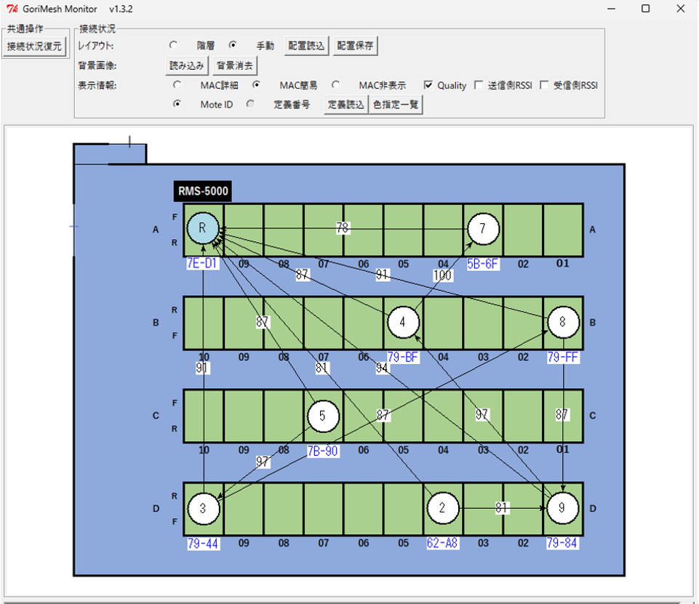Image resolution: width=699 pixels, height=604 pixels.
Task: Enable the 受信側RSSI checkbox
Action: click(544, 85)
